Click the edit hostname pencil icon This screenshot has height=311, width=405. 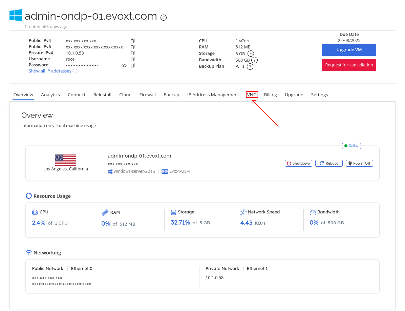coord(164,18)
